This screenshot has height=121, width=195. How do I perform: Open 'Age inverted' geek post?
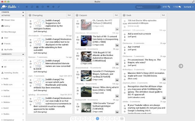tap(134, 47)
